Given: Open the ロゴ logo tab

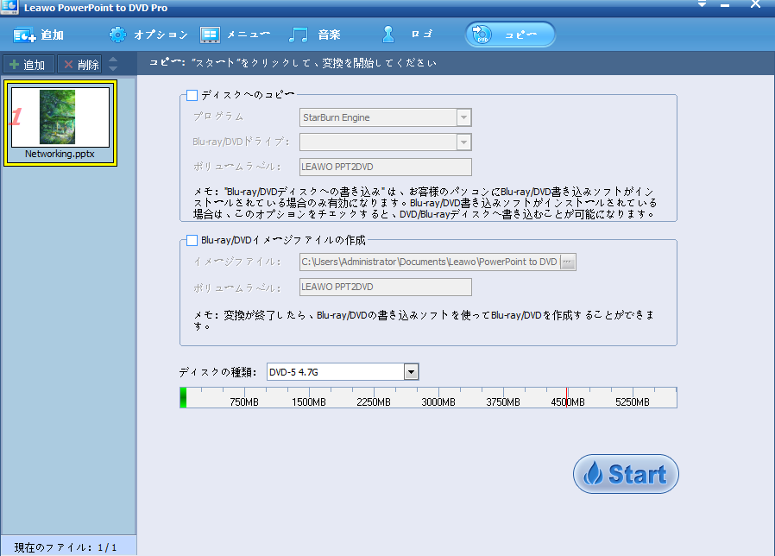Looking at the screenshot, I should tap(406, 35).
